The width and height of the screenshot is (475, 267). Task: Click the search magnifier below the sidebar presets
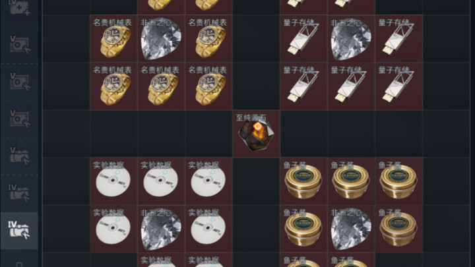(x=19, y=264)
